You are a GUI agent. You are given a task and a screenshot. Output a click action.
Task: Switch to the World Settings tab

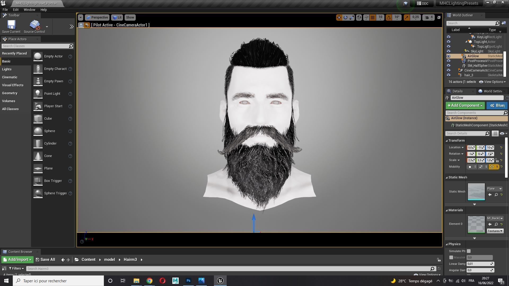click(x=490, y=91)
